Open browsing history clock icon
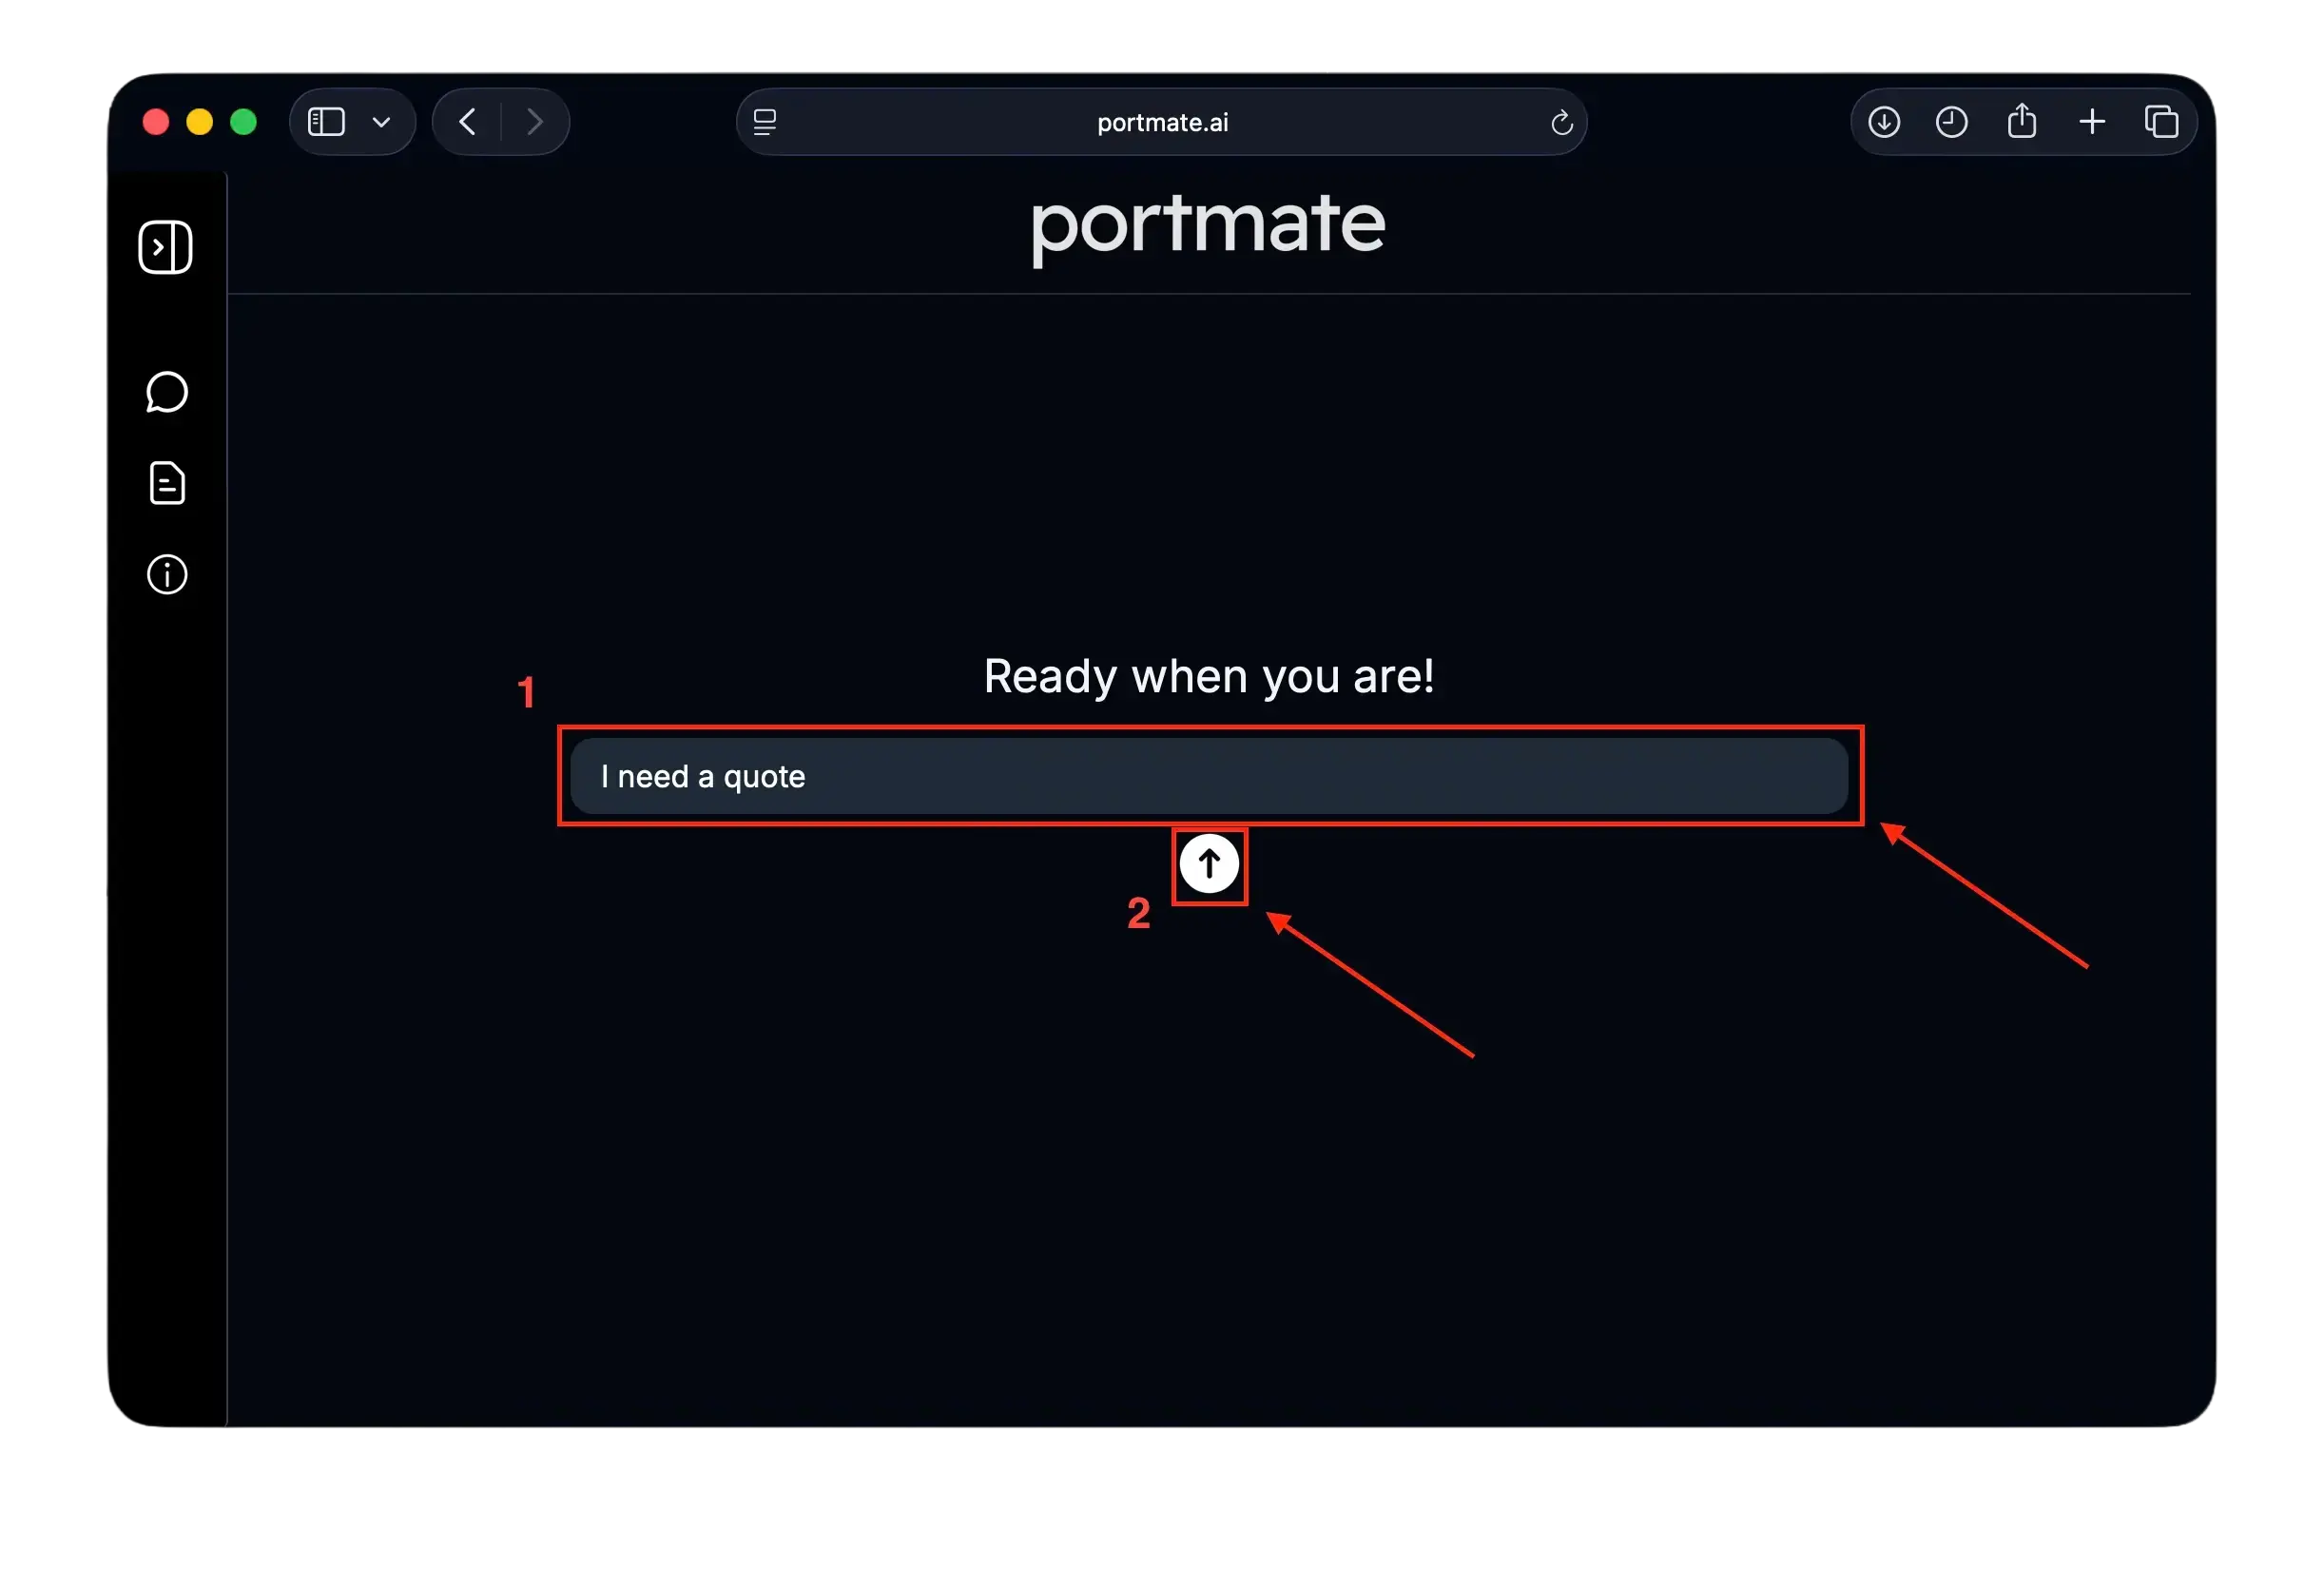The image size is (2324, 1569). [1951, 122]
